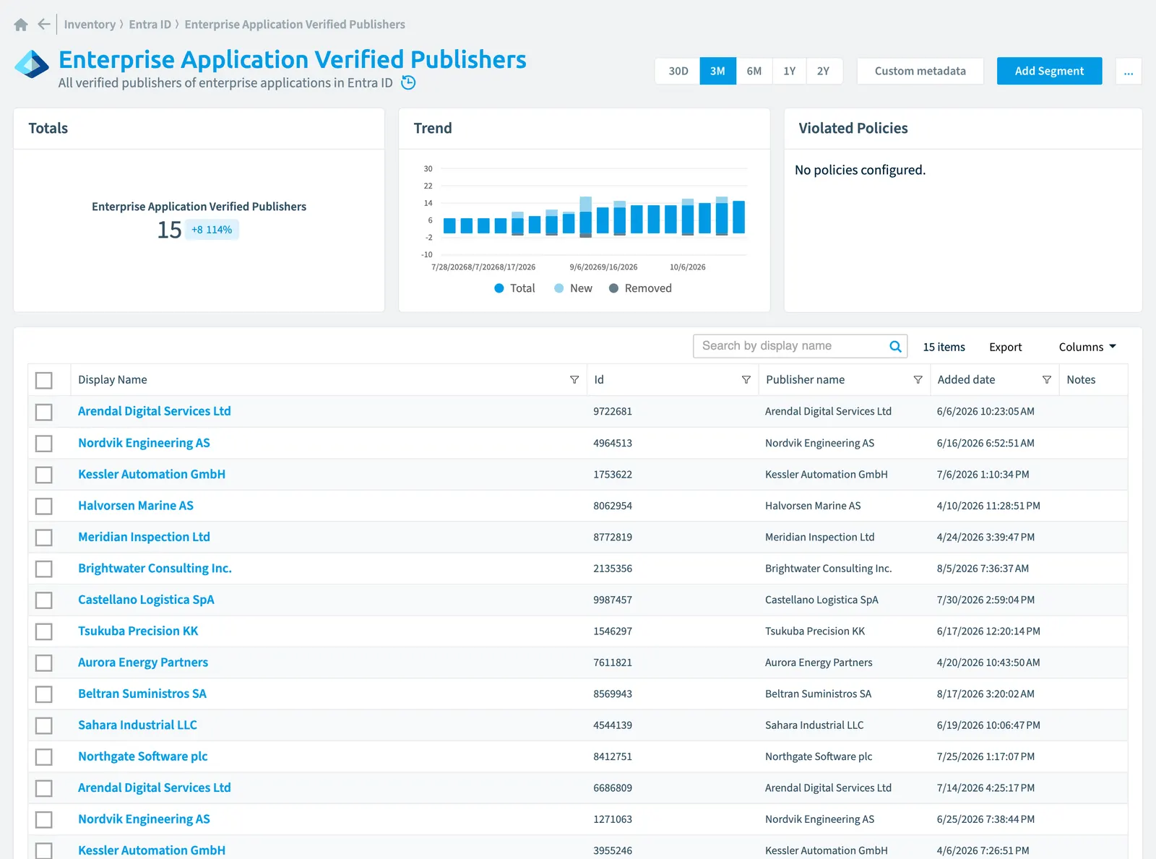Select Id cell 7611821

point(613,662)
